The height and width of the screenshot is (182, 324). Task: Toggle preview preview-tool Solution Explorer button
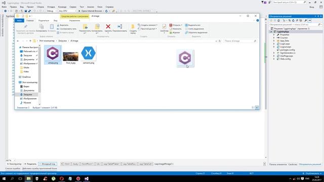pyautogui.click(x=309, y=20)
